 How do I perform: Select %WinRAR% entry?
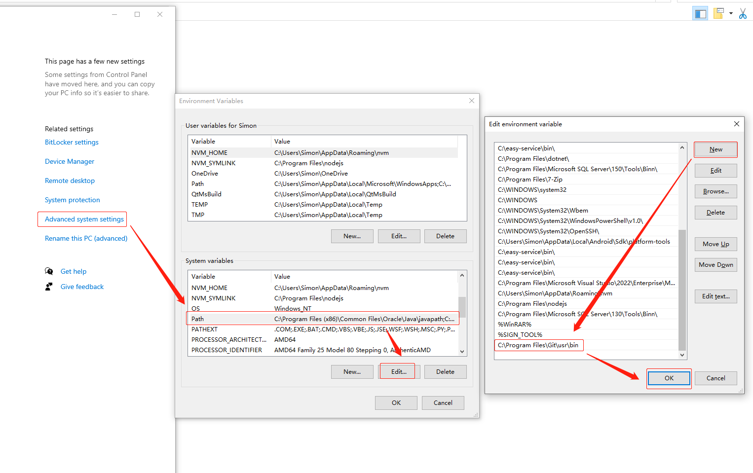587,325
